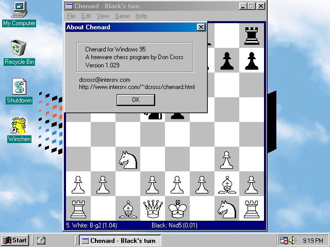Image resolution: width=330 pixels, height=247 pixels.
Task: Click the Chenard website URL text
Action: pos(137,87)
